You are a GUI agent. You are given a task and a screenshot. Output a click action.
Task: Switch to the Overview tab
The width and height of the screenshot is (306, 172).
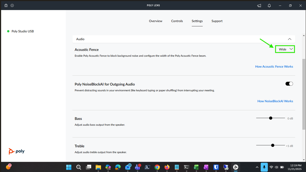(x=156, y=21)
